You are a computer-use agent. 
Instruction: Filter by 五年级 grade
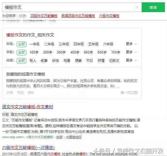[x=93, y=44]
